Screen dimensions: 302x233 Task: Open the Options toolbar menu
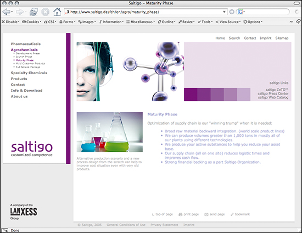point(253,22)
